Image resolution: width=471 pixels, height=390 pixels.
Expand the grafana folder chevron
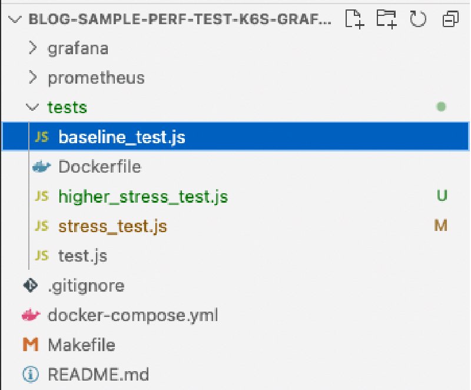tap(32, 48)
